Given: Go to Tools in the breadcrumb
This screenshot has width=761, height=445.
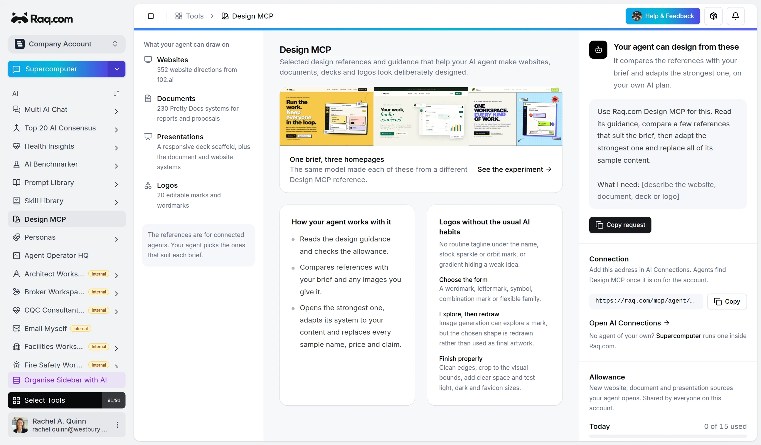Looking at the screenshot, I should [189, 16].
